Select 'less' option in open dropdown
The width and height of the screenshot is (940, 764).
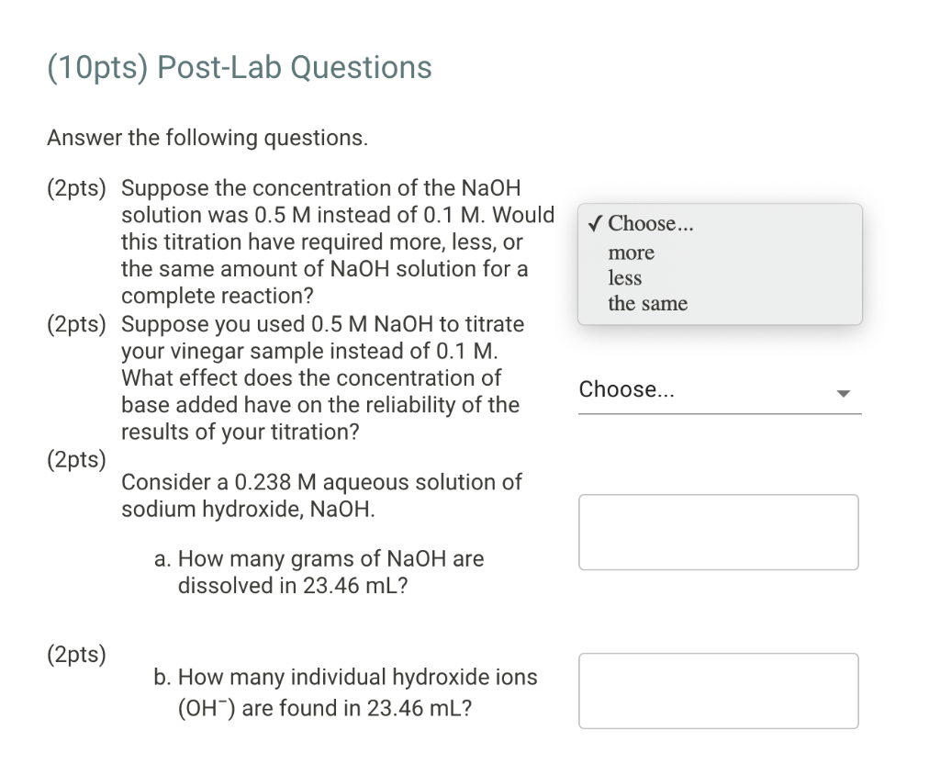point(625,277)
